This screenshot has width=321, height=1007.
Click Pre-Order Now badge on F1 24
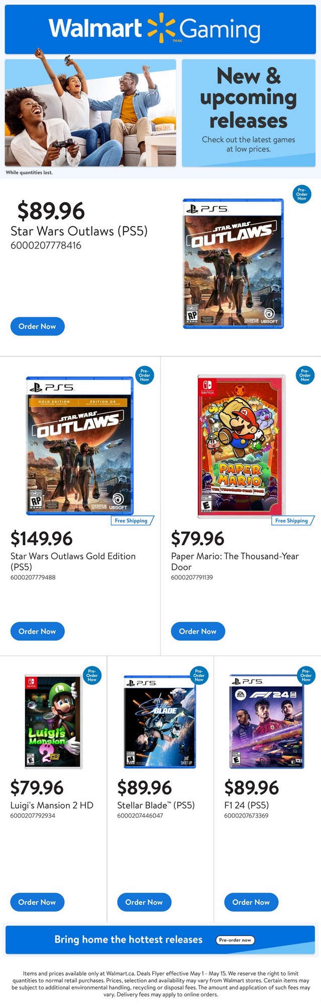[306, 675]
